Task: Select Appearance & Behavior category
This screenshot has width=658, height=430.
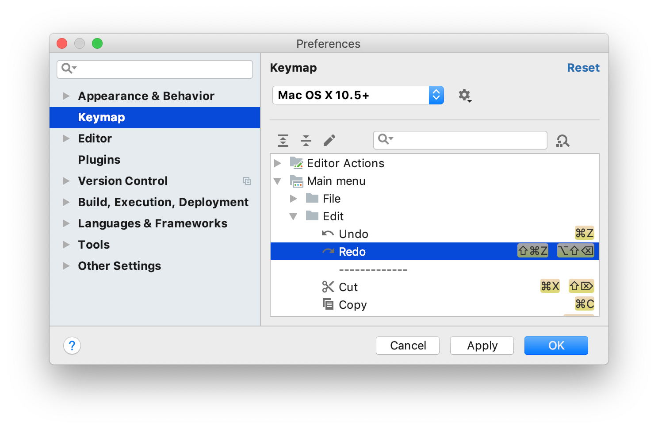Action: 155,96
